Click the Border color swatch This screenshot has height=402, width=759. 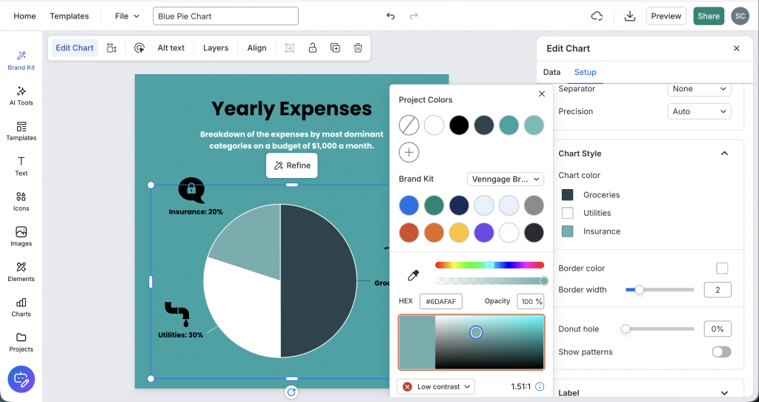click(x=722, y=268)
